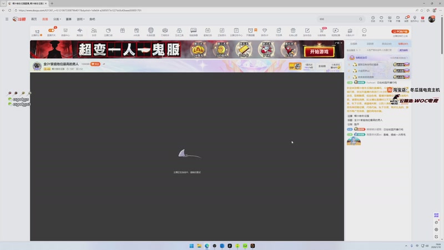Image resolution: width=444 pixels, height=250 pixels.
Task: Open the video replay play-button icon
Action: 336,31
